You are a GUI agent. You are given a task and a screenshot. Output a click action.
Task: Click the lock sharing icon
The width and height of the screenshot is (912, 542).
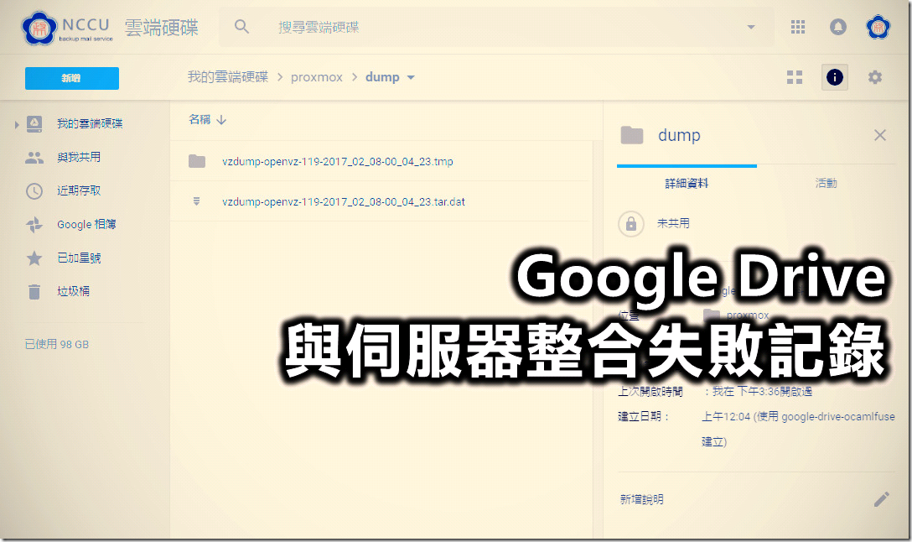pyautogui.click(x=630, y=223)
